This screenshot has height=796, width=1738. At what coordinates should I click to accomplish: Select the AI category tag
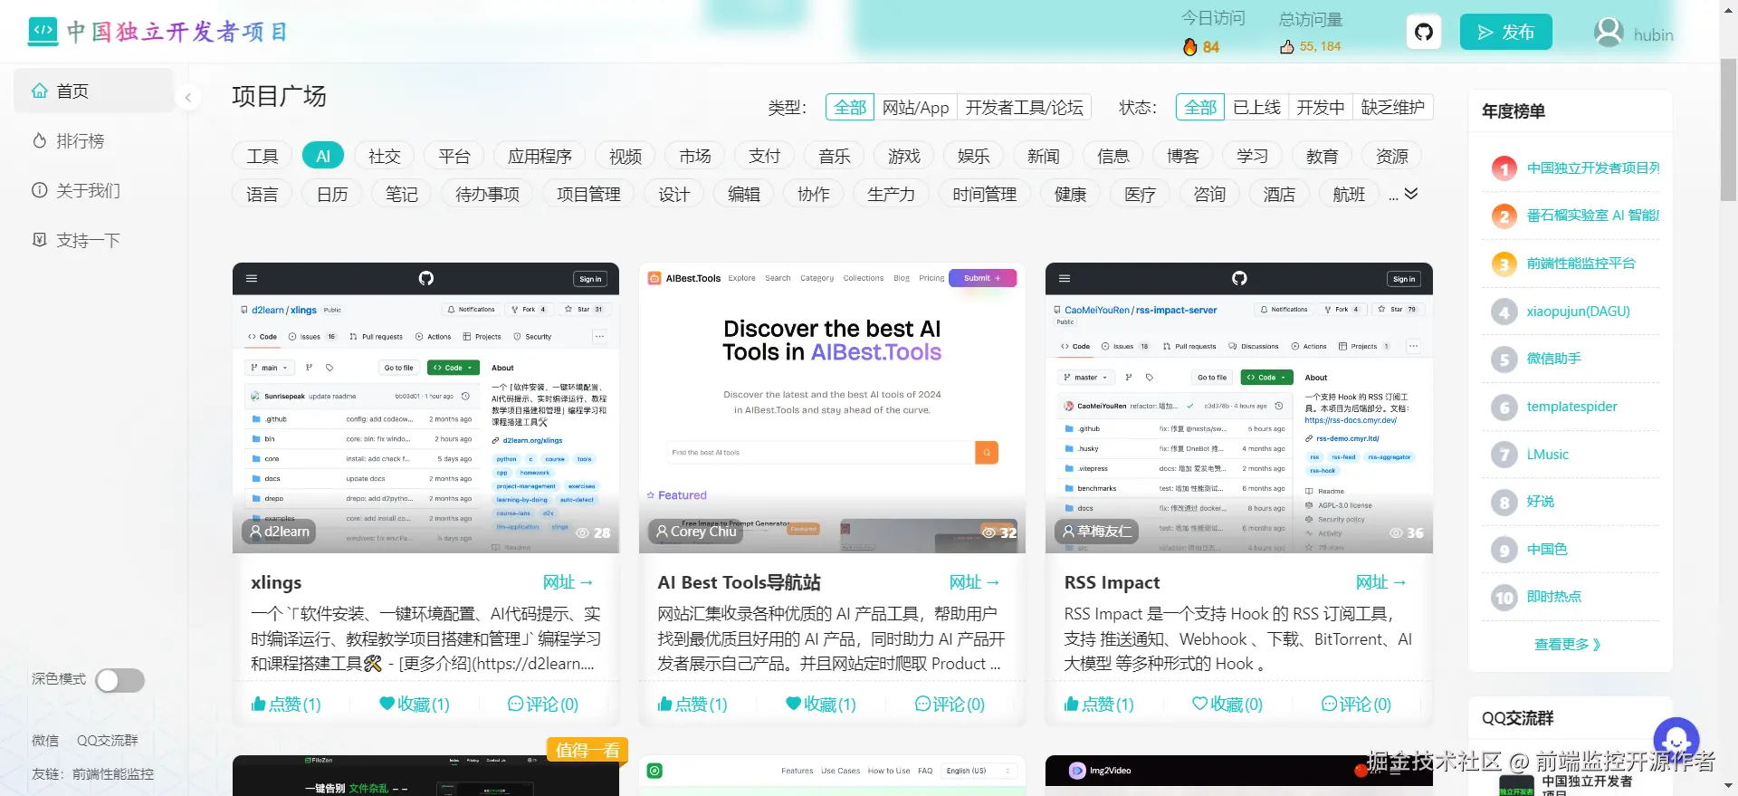[323, 156]
